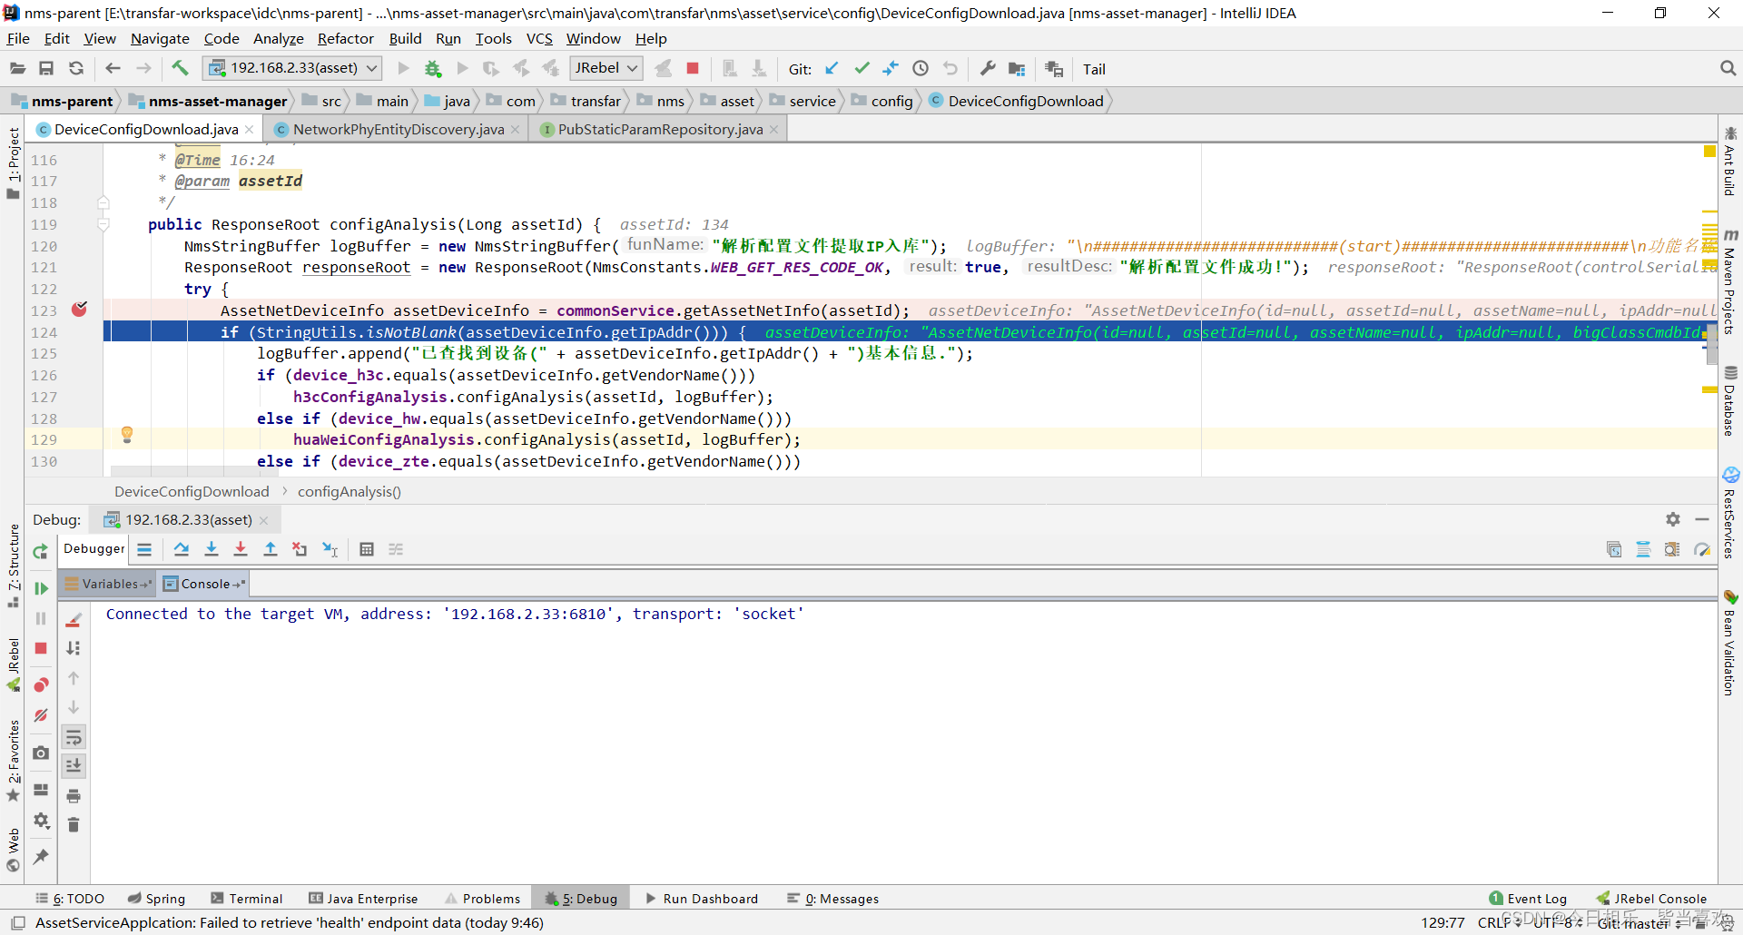Viewport: 1743px width, 935px height.
Task: Open the JRebel Console
Action: click(1651, 899)
